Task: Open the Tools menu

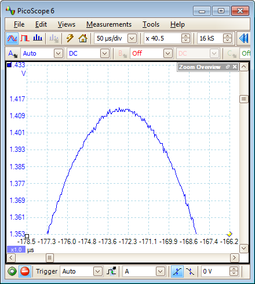Action: (151, 24)
